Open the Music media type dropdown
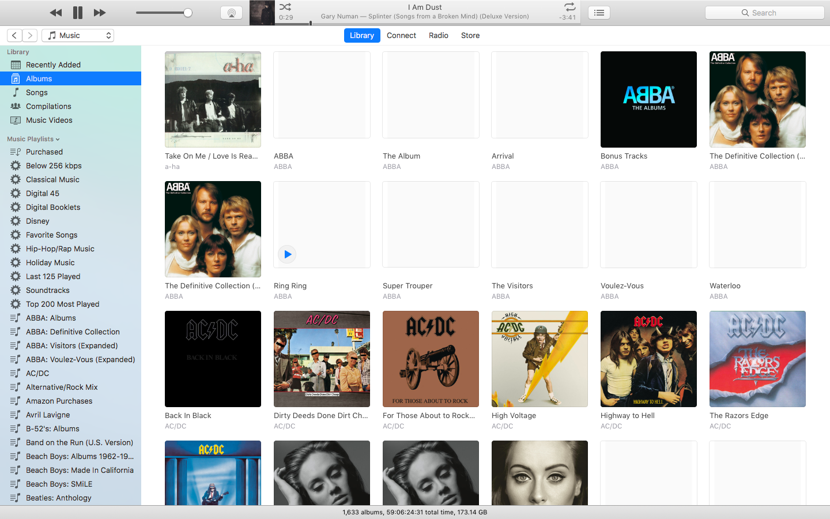Viewport: 830px width, 519px height. (78, 36)
